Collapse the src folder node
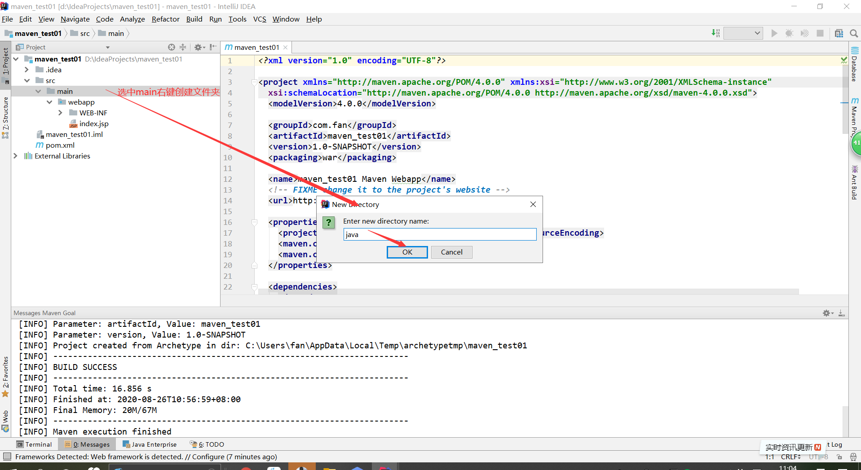The height and width of the screenshot is (470, 861). [x=27, y=80]
